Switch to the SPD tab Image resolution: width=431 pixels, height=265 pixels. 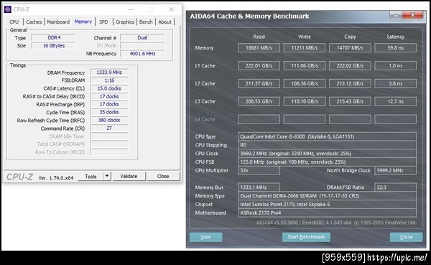[x=103, y=22]
